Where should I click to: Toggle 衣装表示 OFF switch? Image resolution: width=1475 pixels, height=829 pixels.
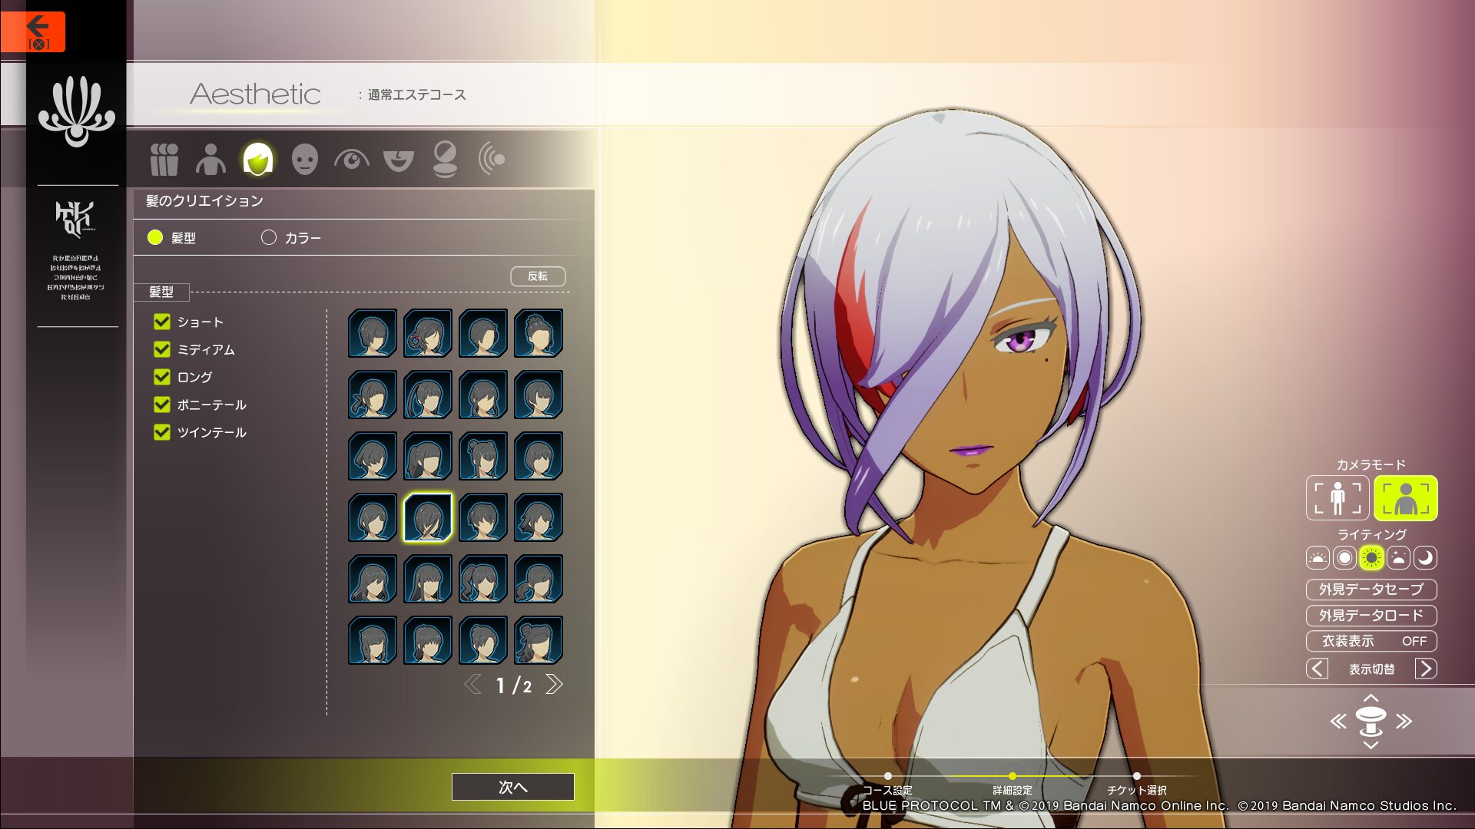click(x=1371, y=641)
